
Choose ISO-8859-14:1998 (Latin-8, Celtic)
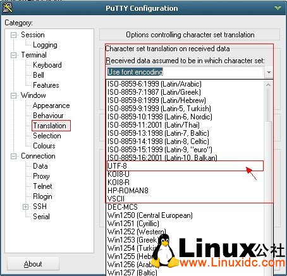point(185,141)
